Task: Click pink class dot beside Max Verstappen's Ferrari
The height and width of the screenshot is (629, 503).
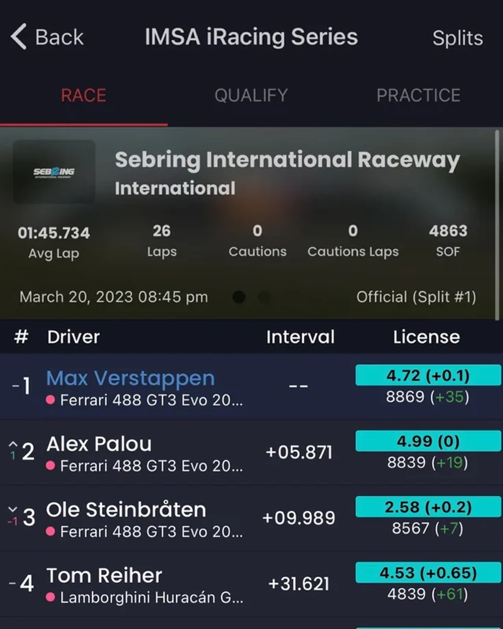Action: click(x=51, y=400)
